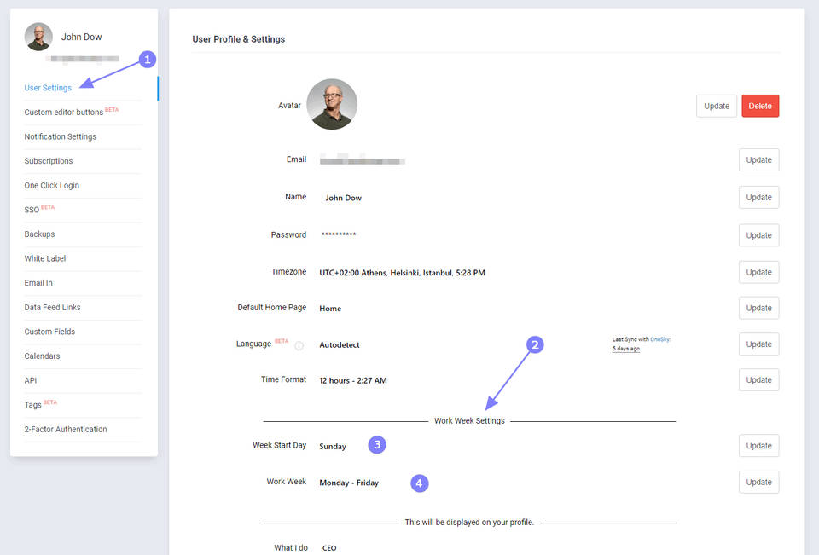This screenshot has width=819, height=555.
Task: Click the profile avatar photo in settings
Action: [331, 104]
